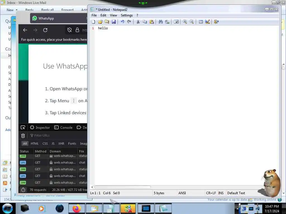Click the element picker icon in Firefox devtools
Image resolution: width=286 pixels, height=214 pixels.
click(23, 128)
